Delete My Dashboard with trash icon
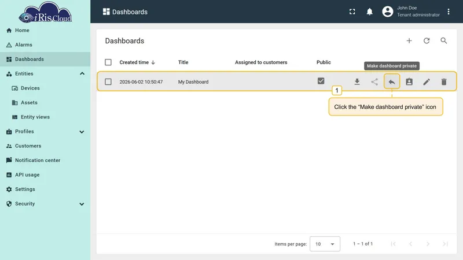This screenshot has height=260, width=463. pyautogui.click(x=444, y=81)
